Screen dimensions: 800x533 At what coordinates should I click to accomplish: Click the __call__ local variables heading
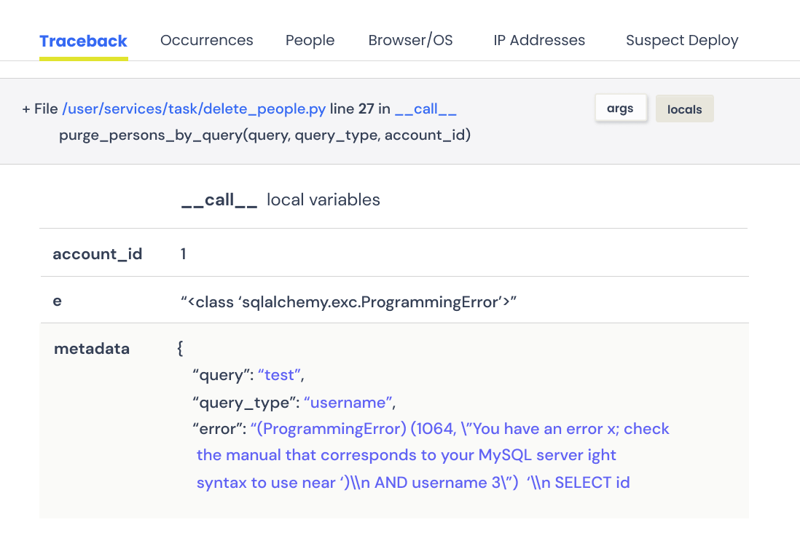(x=281, y=200)
